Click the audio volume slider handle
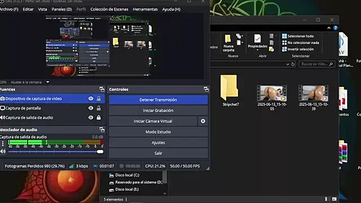This screenshot has height=203, width=361. (x=100, y=152)
